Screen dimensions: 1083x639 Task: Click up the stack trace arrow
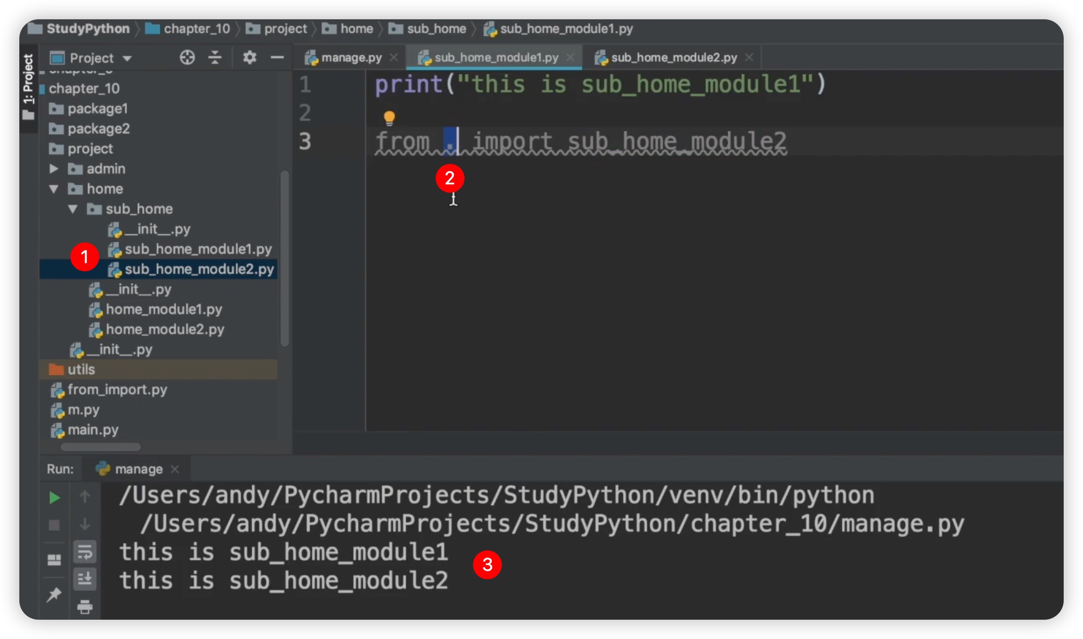point(85,497)
